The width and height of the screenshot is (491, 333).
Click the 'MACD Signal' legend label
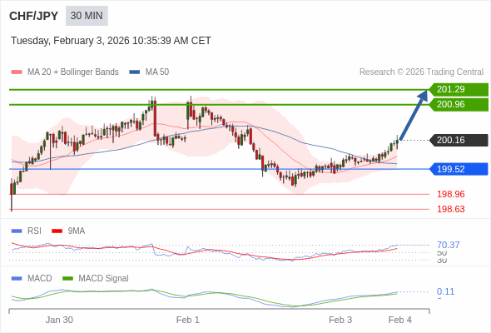tap(104, 279)
